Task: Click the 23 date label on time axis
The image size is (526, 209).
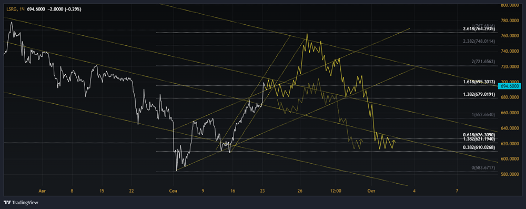Action: tap(262, 191)
